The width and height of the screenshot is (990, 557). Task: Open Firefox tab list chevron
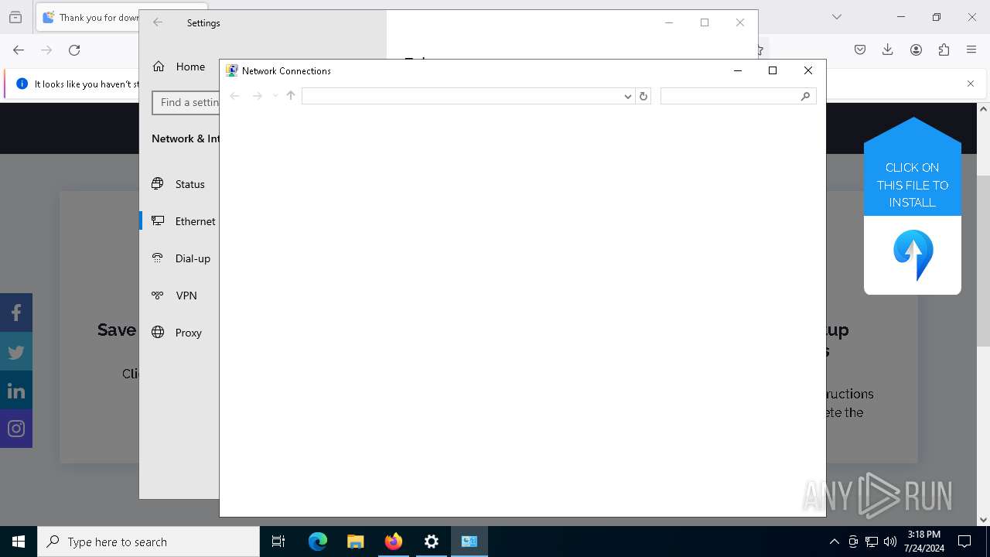(836, 17)
